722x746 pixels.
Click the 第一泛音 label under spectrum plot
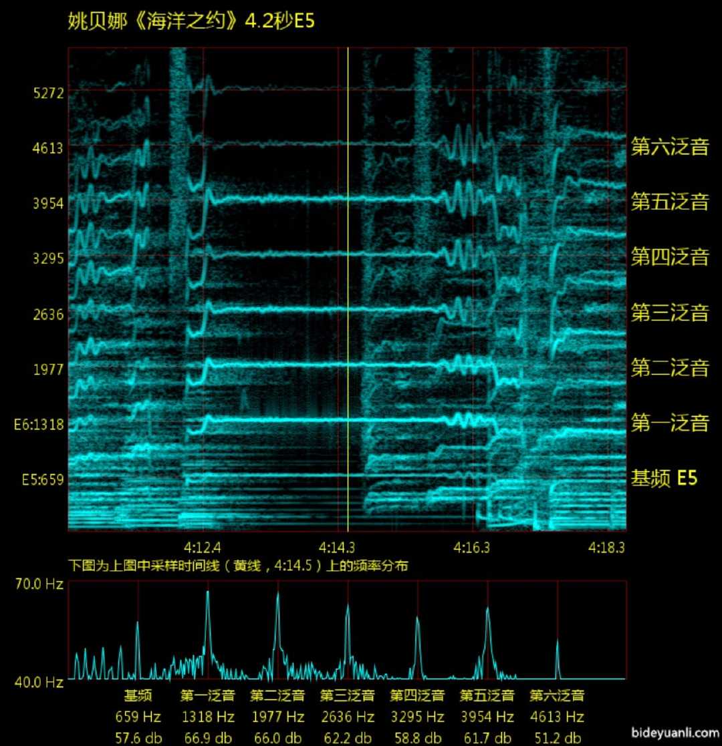tap(208, 695)
